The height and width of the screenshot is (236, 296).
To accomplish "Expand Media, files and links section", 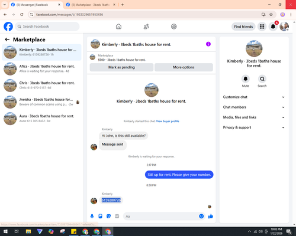I will pos(254,117).
